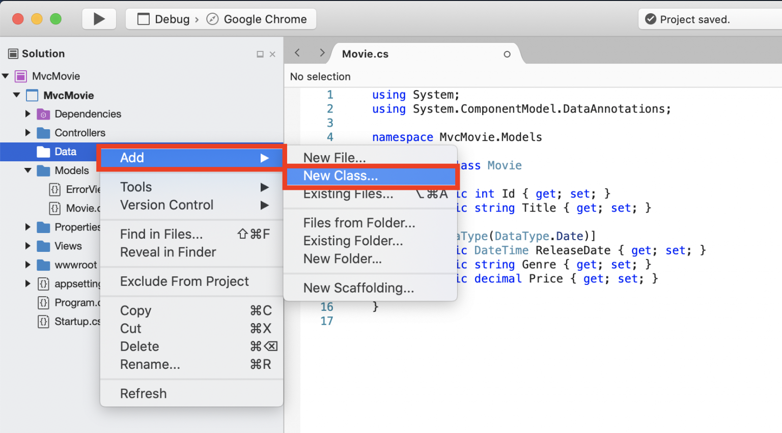Click the dock icon on the Solution pad
Viewport: 782px width, 433px height.
[x=260, y=53]
